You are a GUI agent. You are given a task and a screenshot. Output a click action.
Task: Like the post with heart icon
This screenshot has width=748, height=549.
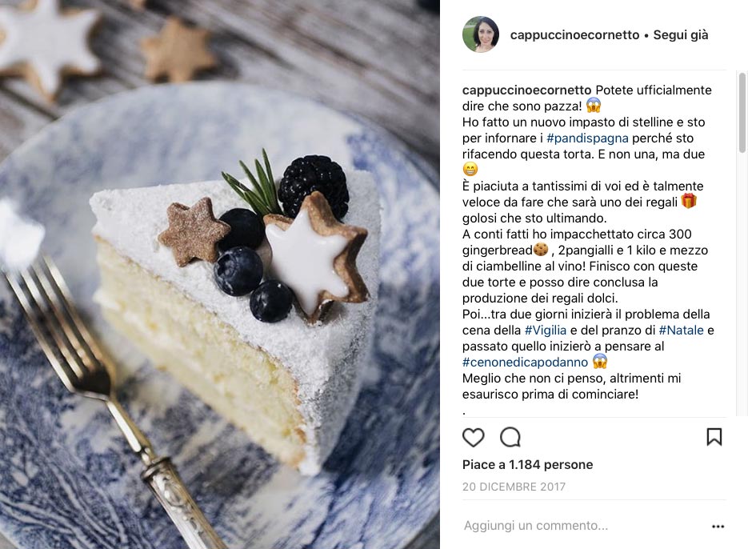pos(474,437)
